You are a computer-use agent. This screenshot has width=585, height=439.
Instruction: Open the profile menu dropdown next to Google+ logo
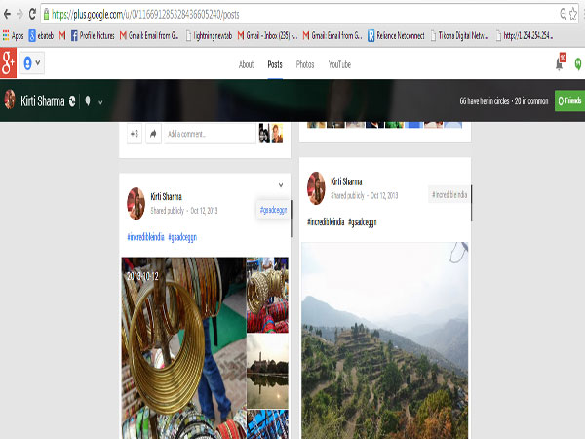pos(32,62)
